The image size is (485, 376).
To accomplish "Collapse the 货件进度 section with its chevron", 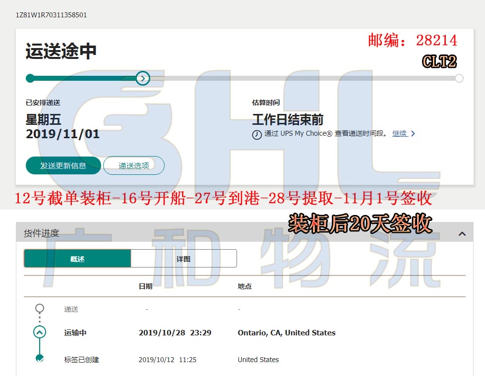I will click(x=462, y=233).
